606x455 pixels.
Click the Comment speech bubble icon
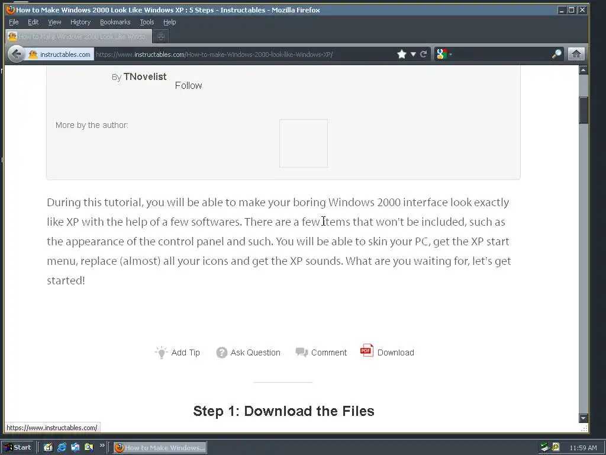(x=301, y=352)
